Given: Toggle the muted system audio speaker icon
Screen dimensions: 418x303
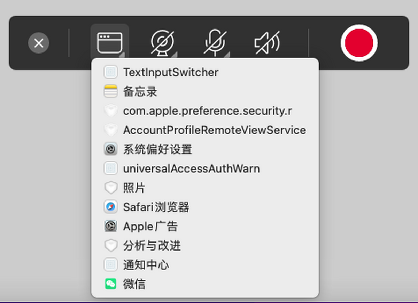Looking at the screenshot, I should (x=267, y=43).
